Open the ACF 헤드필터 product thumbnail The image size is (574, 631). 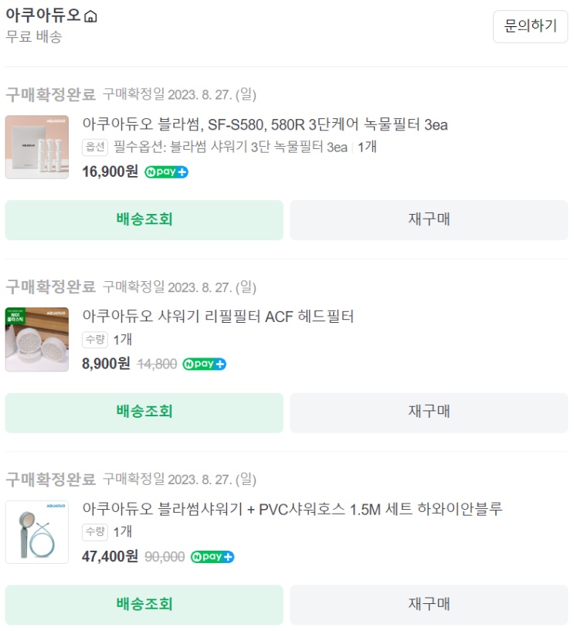[36, 339]
